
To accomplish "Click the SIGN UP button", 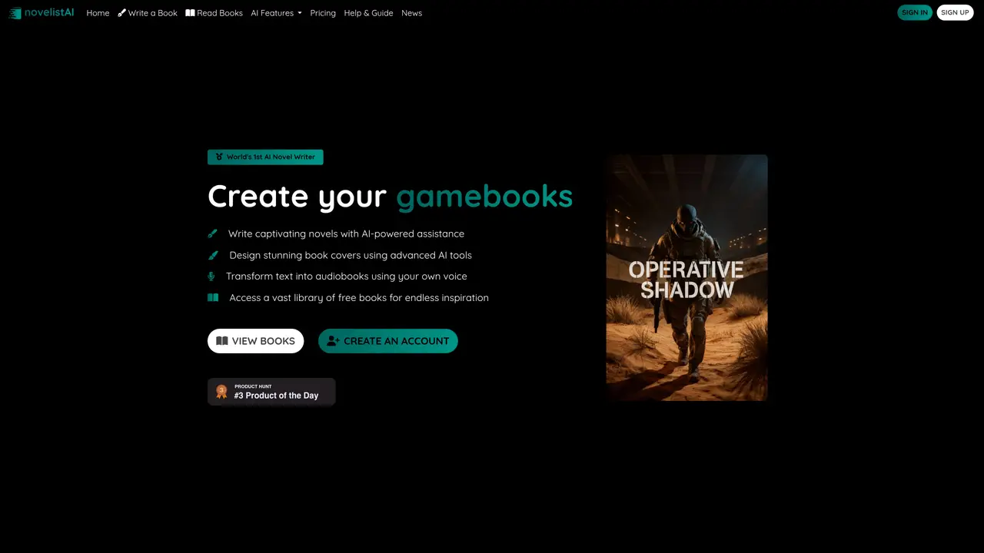I will (955, 12).
